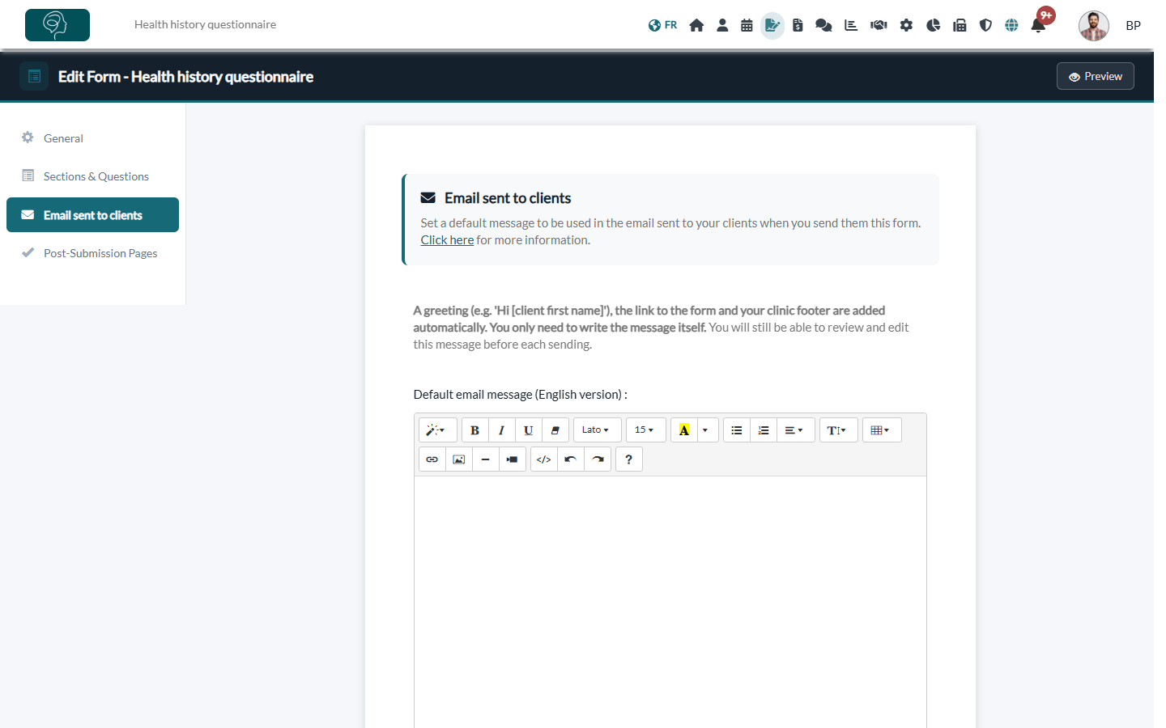
Task: Switch language to FR
Action: [662, 25]
